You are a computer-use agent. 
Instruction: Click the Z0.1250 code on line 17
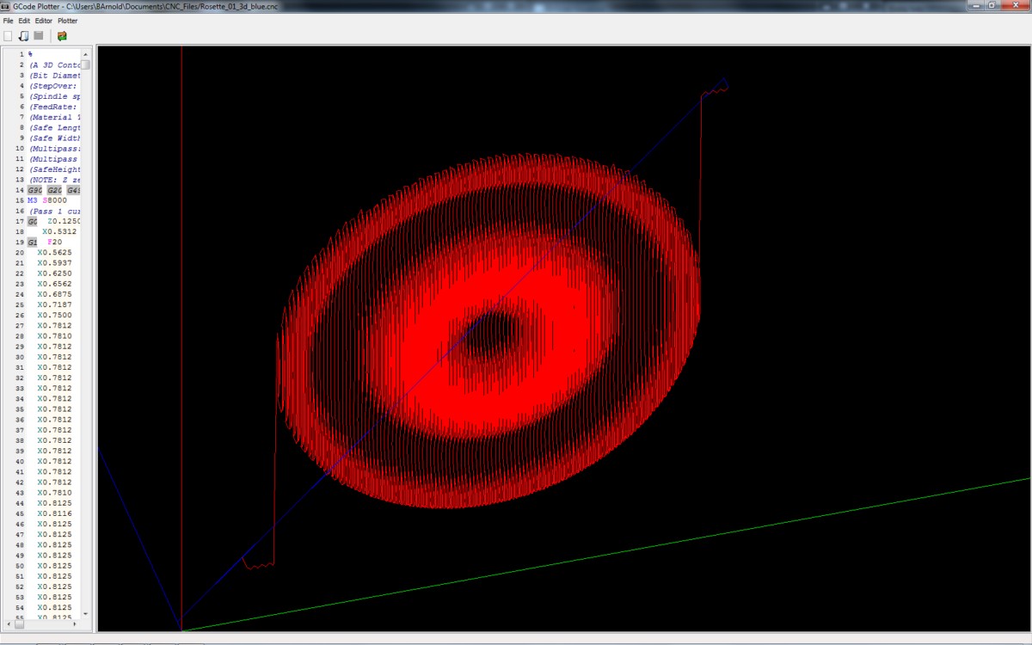click(64, 222)
